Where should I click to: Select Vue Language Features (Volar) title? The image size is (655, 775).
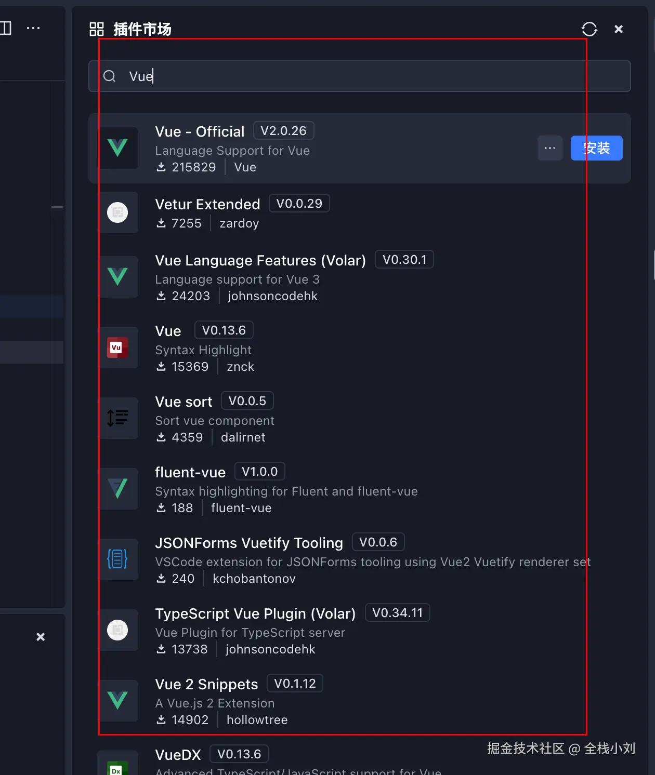260,260
